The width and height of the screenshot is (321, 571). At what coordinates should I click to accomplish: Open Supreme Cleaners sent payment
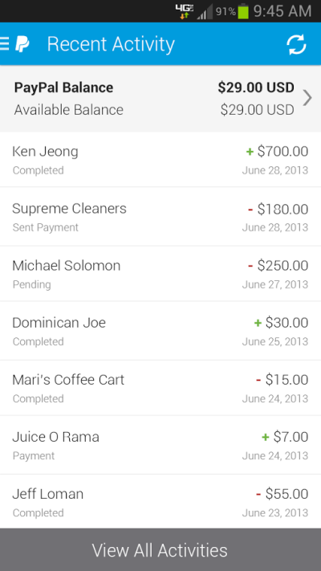(x=160, y=217)
